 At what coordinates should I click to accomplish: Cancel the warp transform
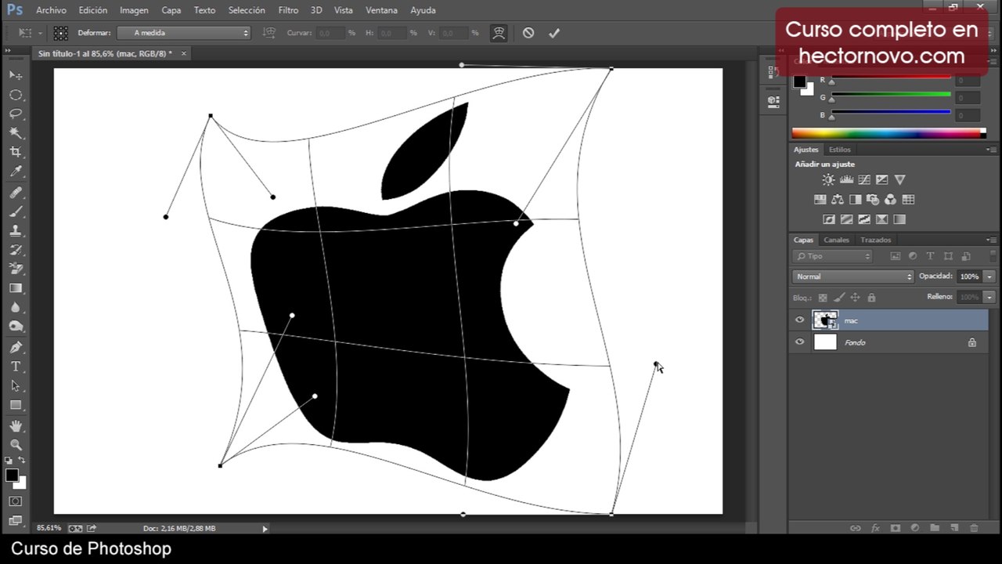[528, 33]
